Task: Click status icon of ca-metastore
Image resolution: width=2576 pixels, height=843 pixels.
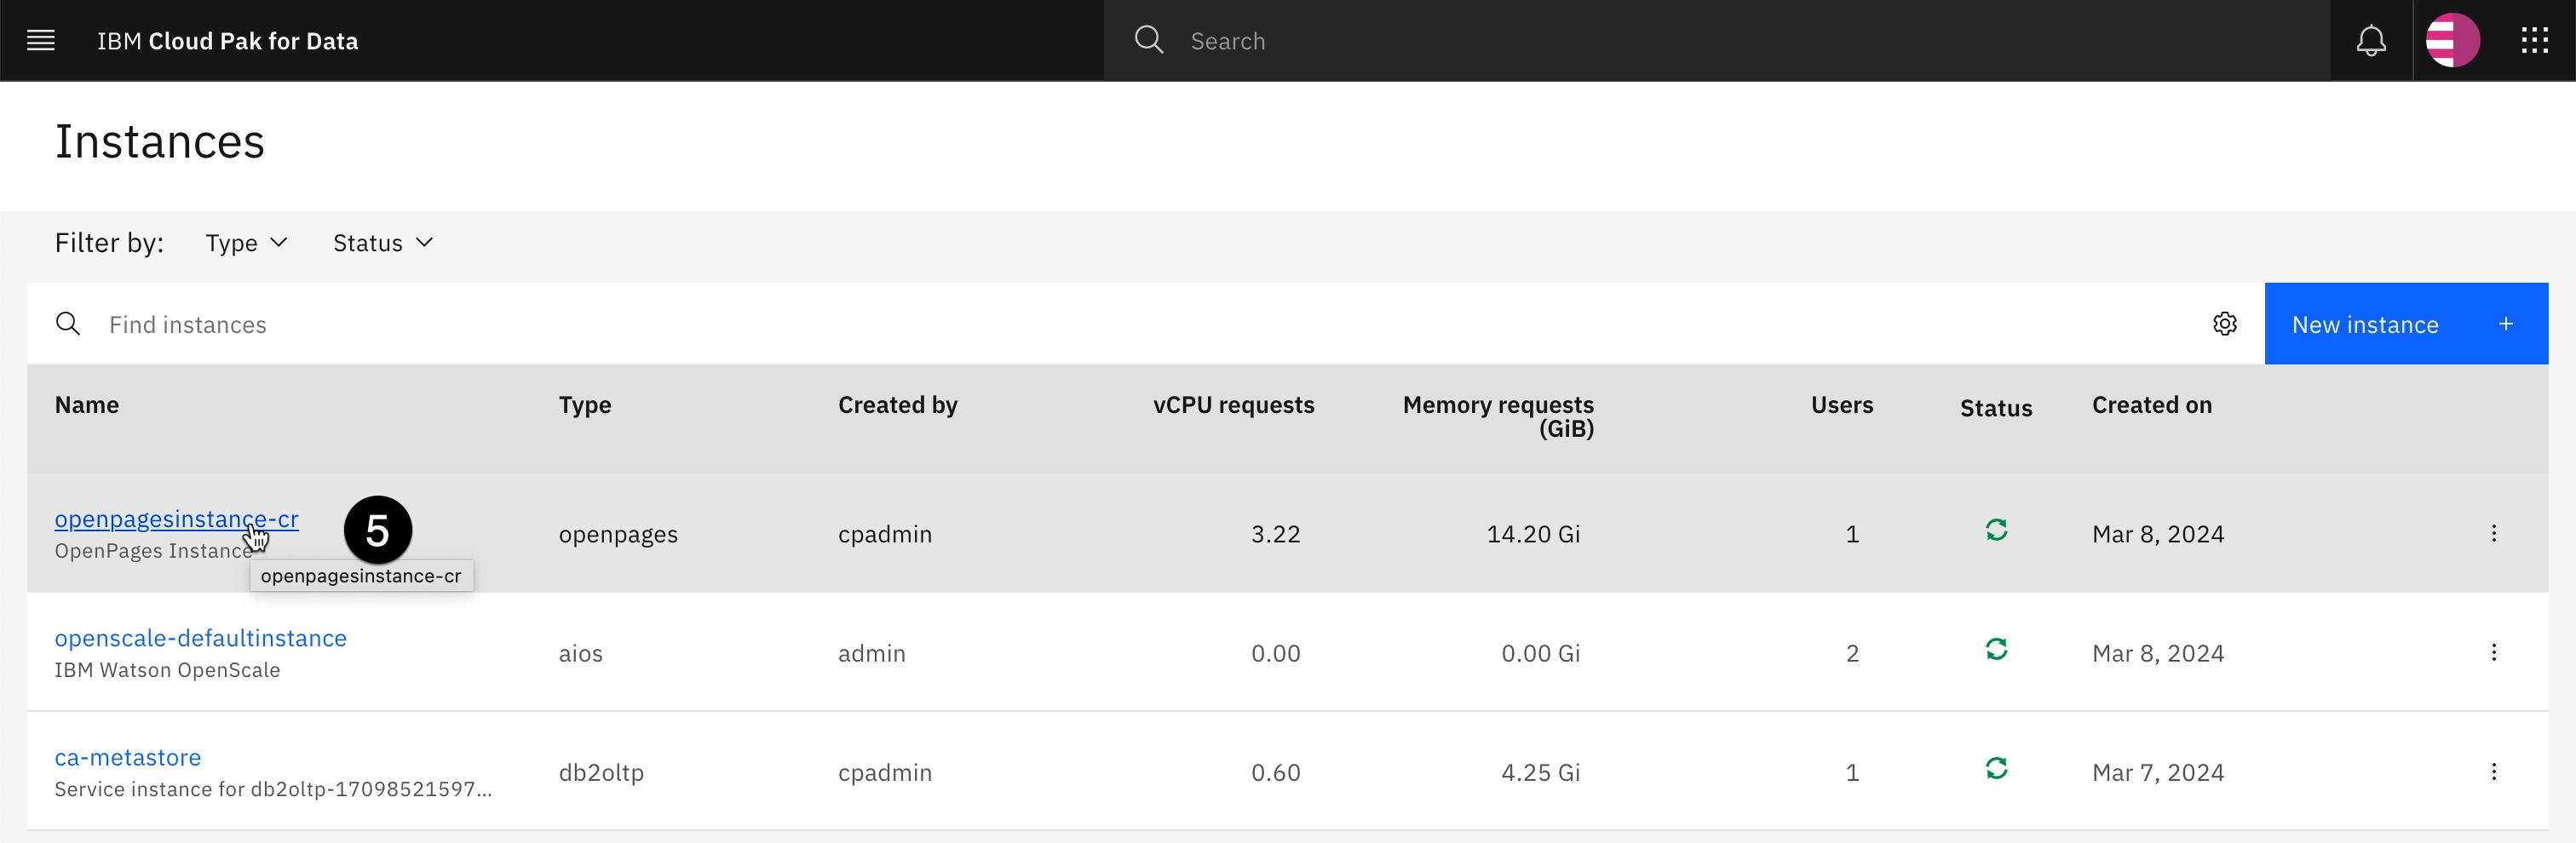Action: tap(1996, 768)
